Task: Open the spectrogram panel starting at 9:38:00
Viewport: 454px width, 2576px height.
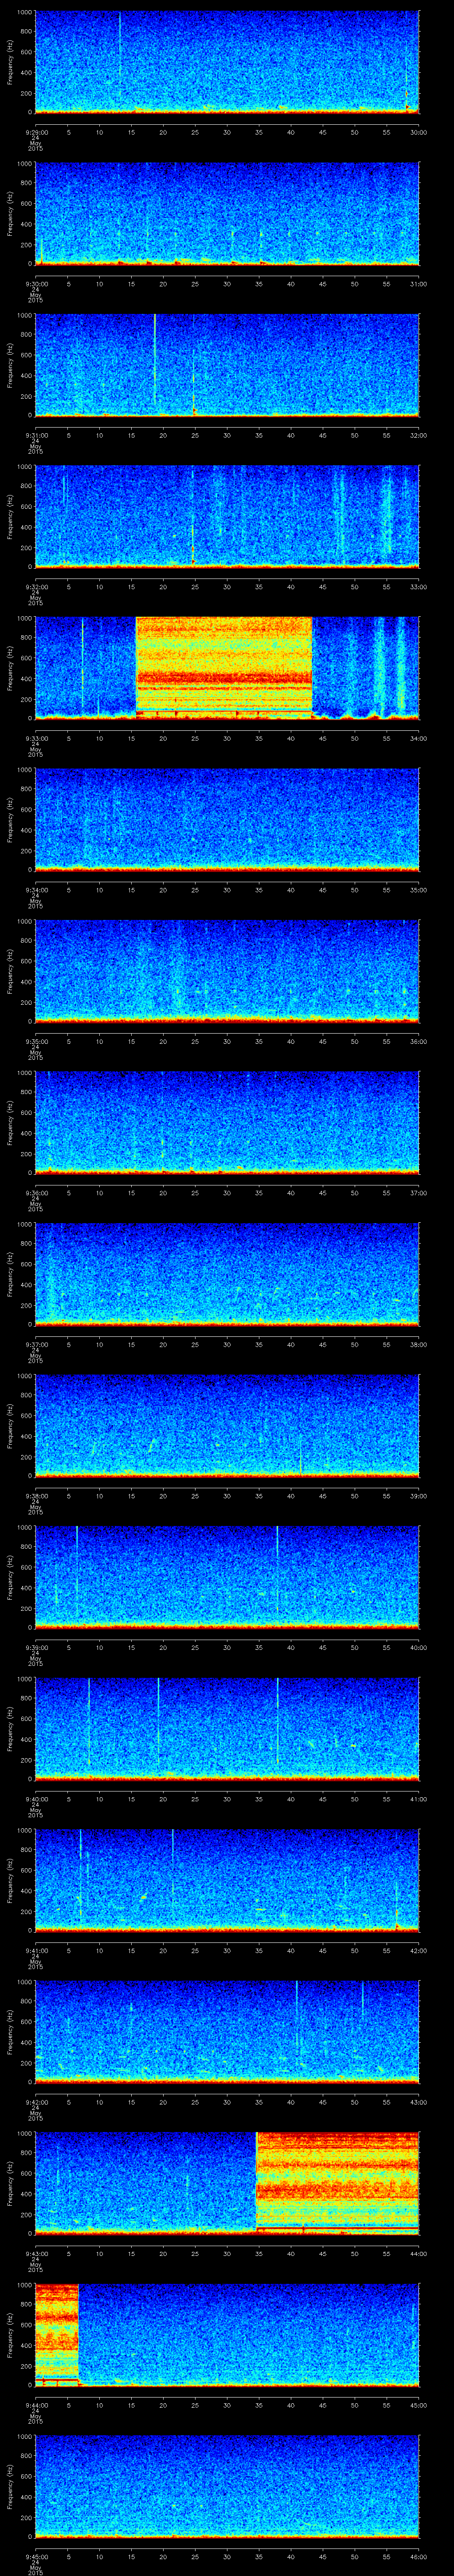Action: 227,1426
